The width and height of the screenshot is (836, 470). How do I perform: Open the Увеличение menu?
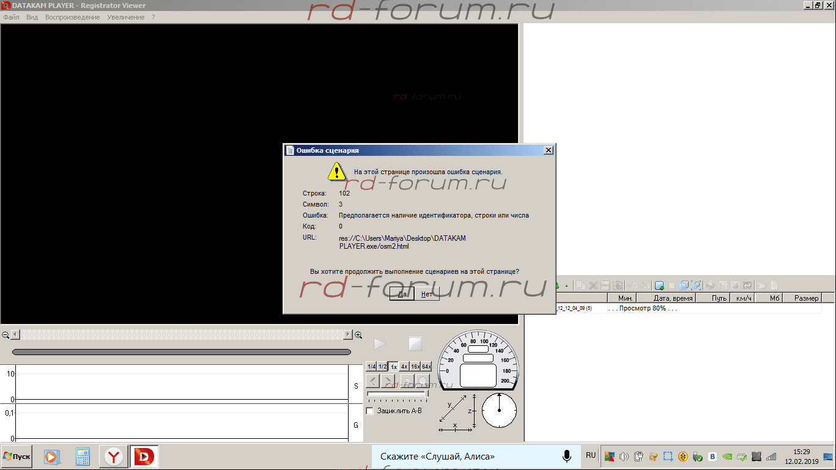(126, 17)
